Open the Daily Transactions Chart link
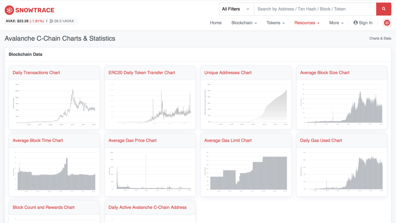396x223 pixels. pyautogui.click(x=36, y=72)
